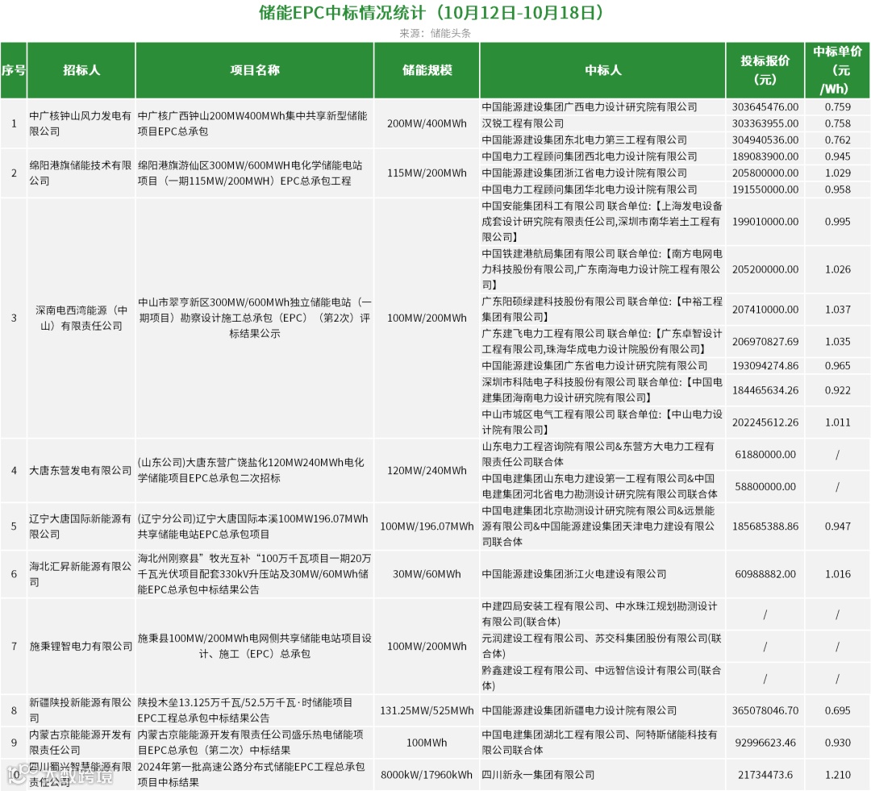Click winner cell starting 元润建设工程有限公司
The height and width of the screenshot is (791, 871).
pyautogui.click(x=602, y=646)
